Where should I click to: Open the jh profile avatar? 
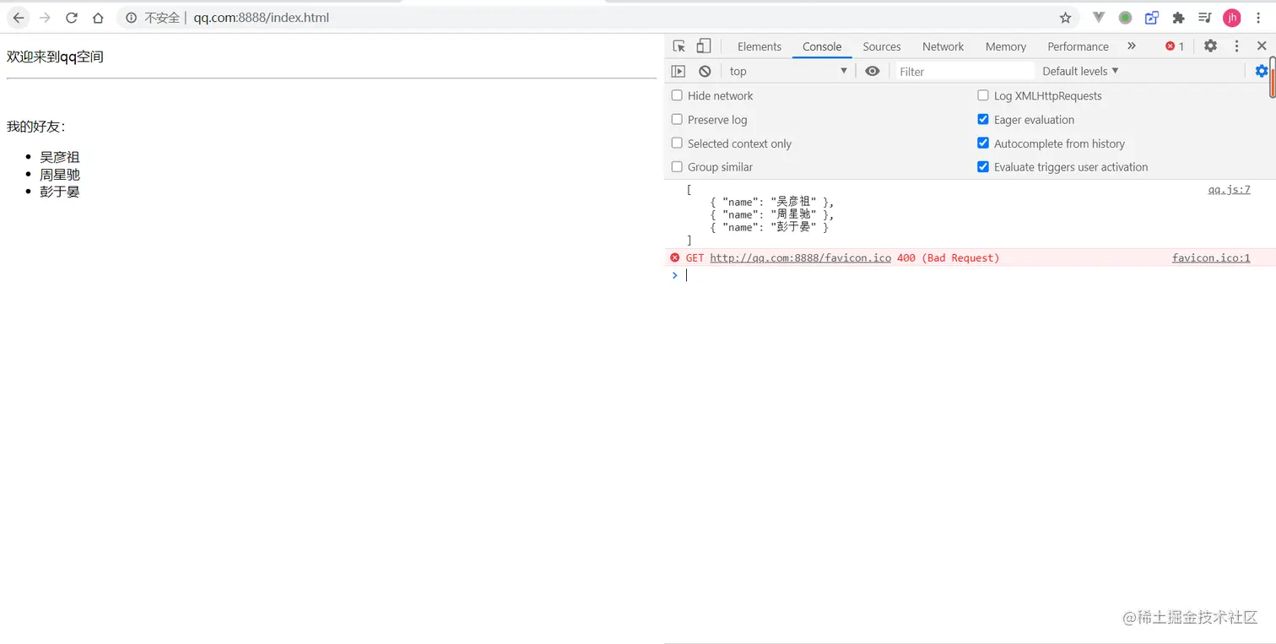click(x=1232, y=18)
